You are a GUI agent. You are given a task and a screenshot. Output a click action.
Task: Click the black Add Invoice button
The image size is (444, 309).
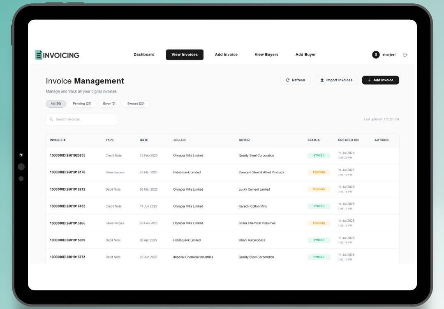click(x=380, y=80)
